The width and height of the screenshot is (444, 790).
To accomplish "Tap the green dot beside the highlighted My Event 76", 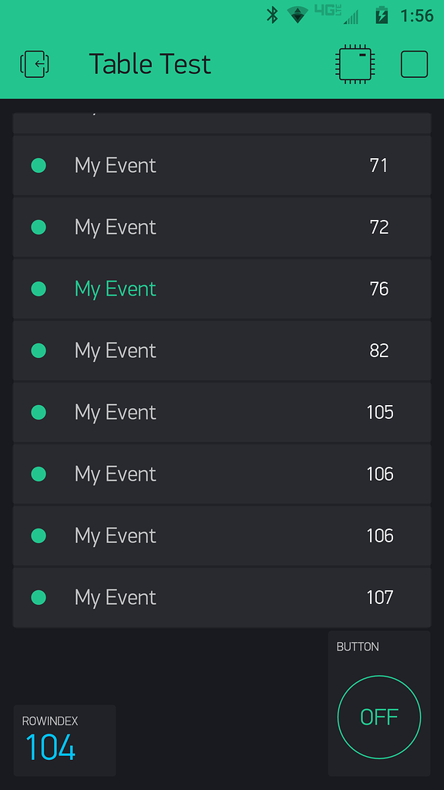I will coord(39,289).
